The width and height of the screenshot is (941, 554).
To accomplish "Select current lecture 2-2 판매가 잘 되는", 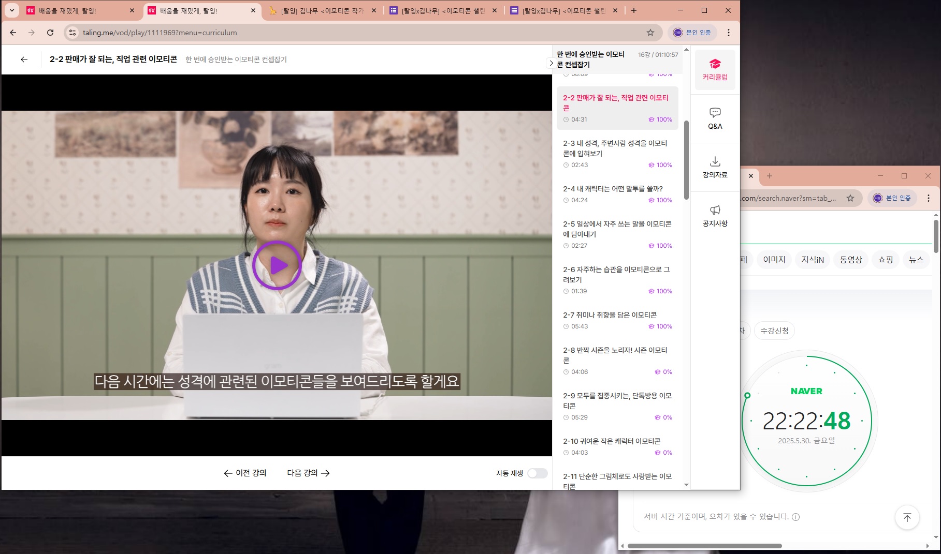I will tap(617, 108).
